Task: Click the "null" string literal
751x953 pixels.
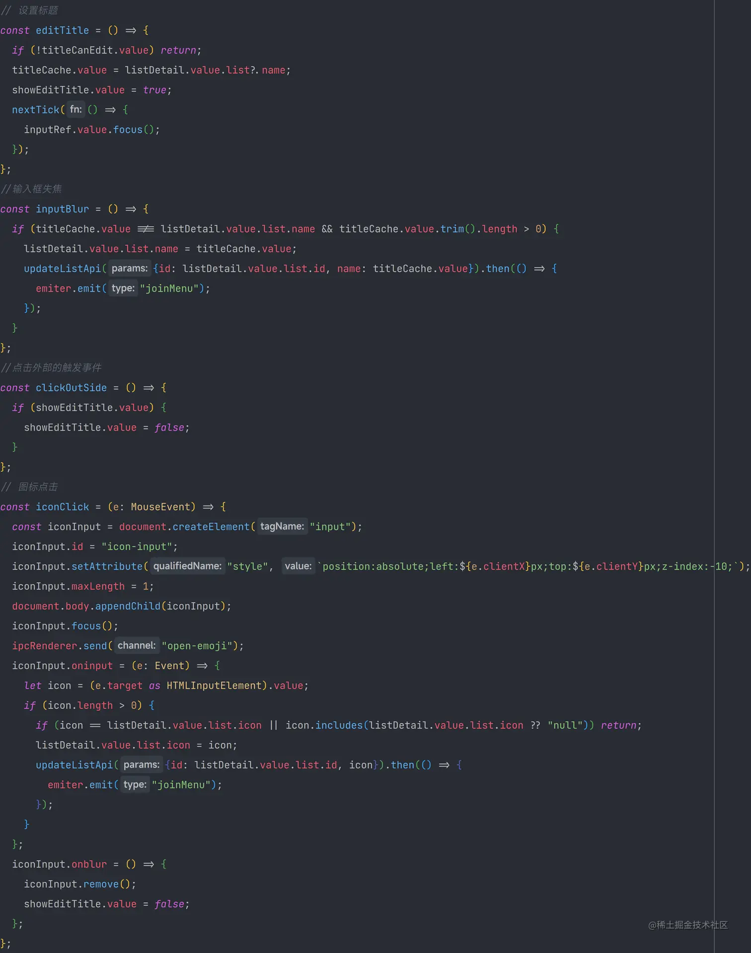Action: click(x=565, y=726)
